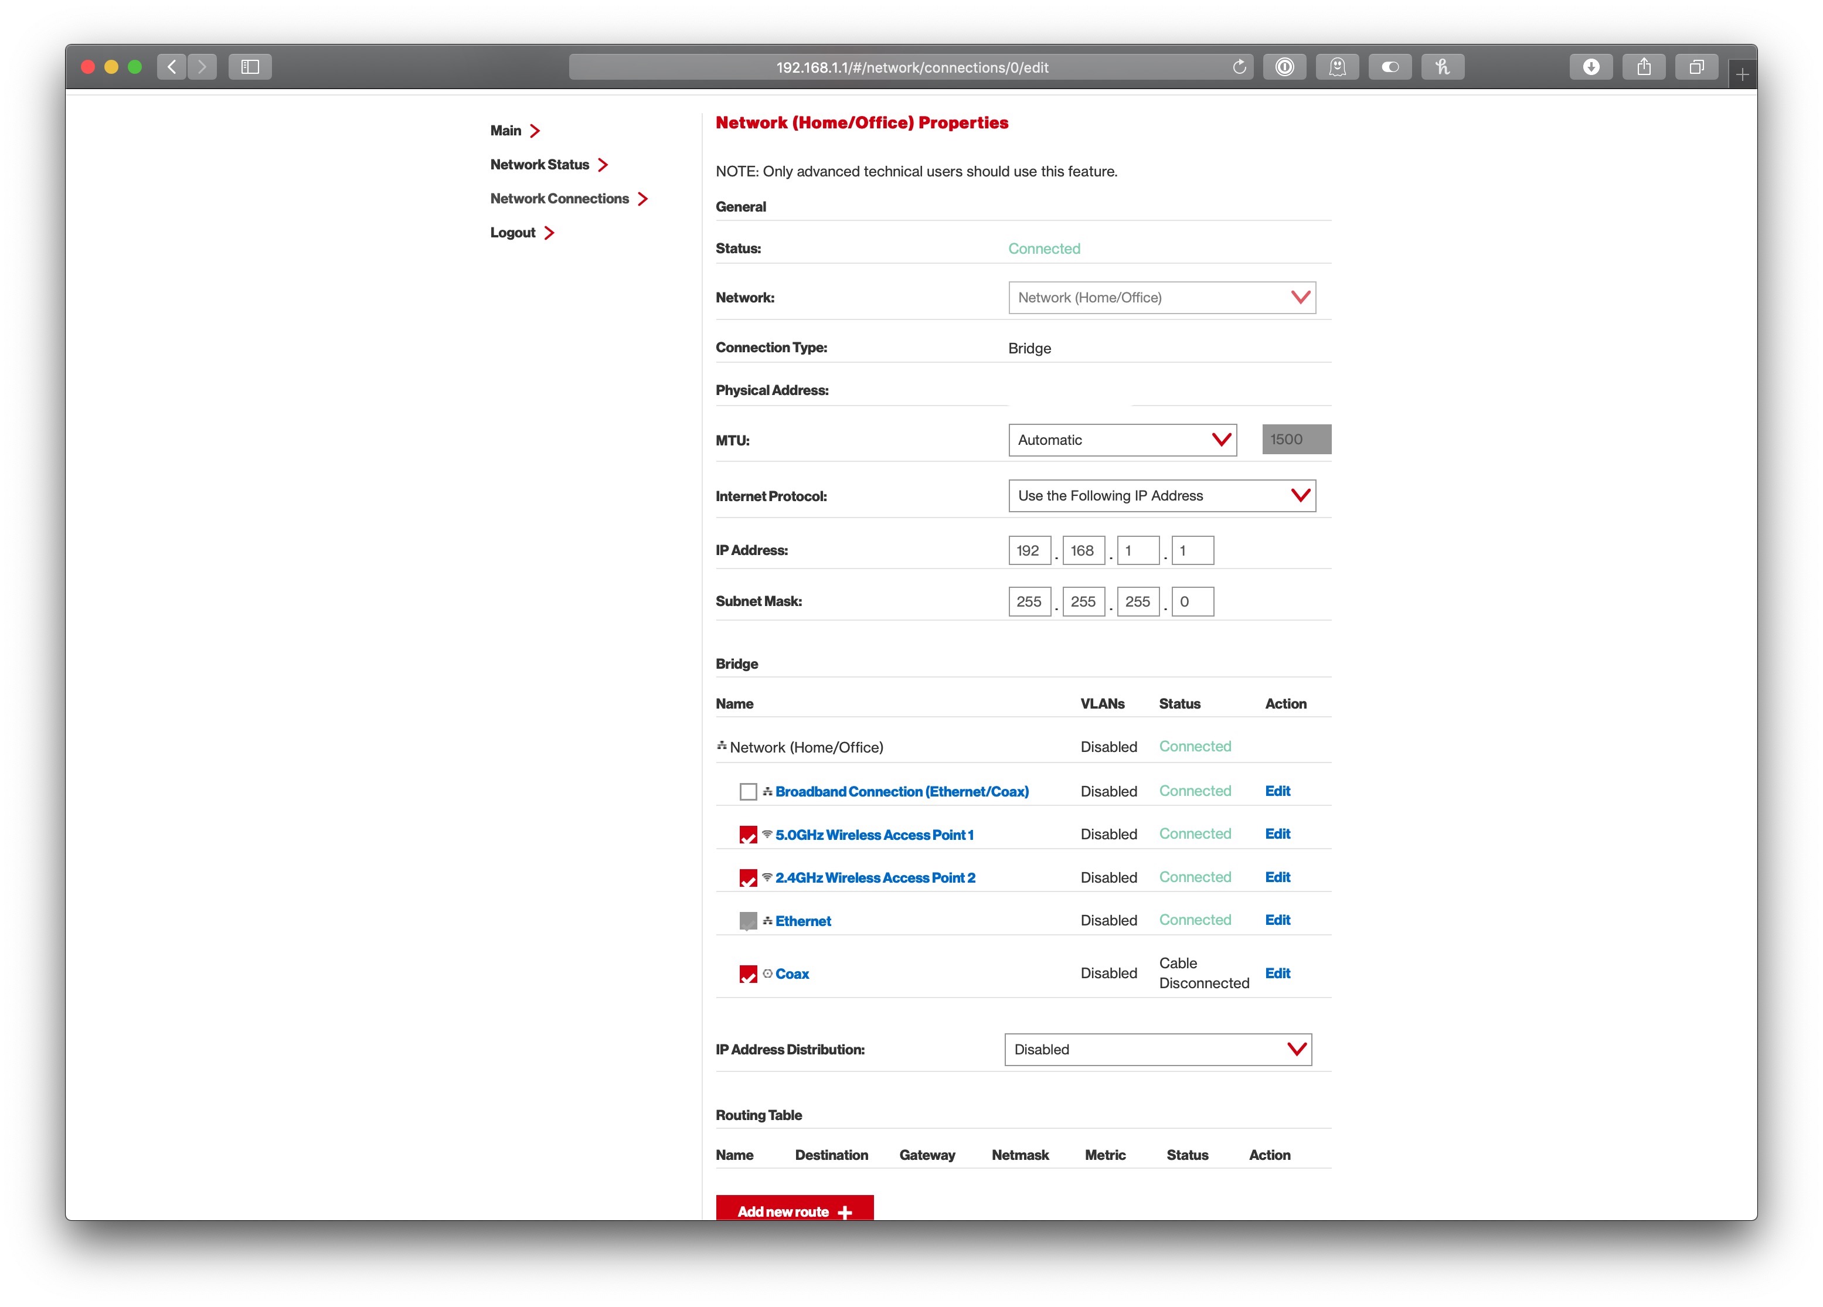Viewport: 1823px width, 1307px height.
Task: Expand the MTU Automatic dropdown
Action: tap(1122, 440)
